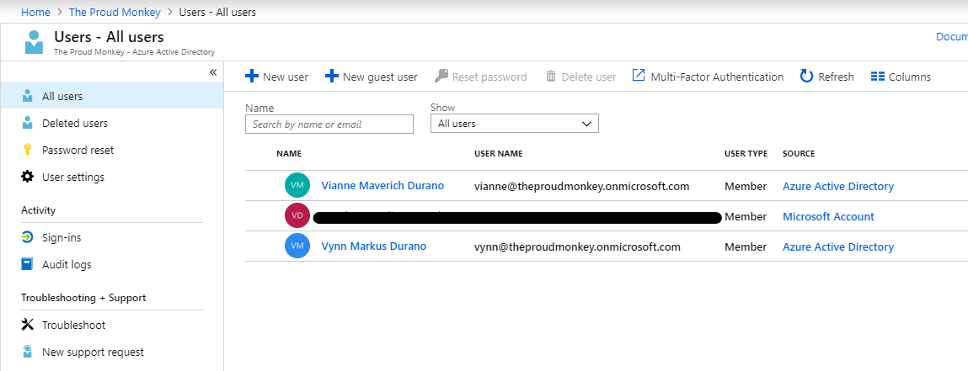Click the red VD user avatar
Screen dimensions: 968x371
(x=297, y=215)
